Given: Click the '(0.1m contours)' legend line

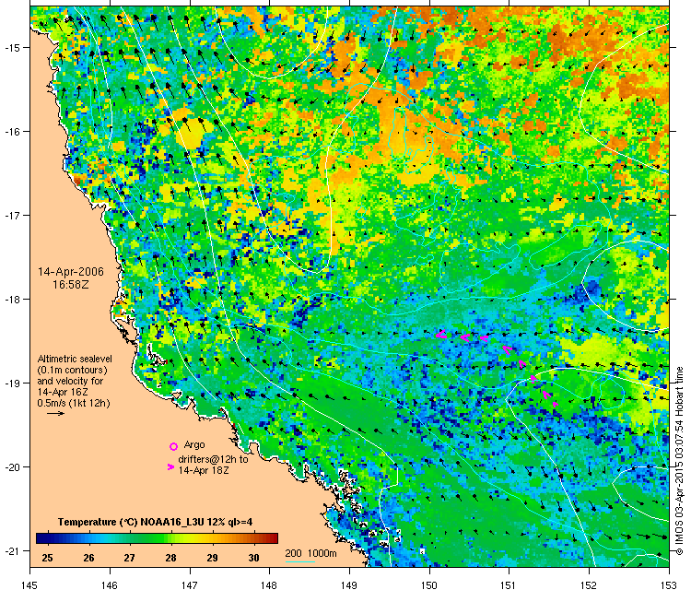Looking at the screenshot, I should pos(72,370).
